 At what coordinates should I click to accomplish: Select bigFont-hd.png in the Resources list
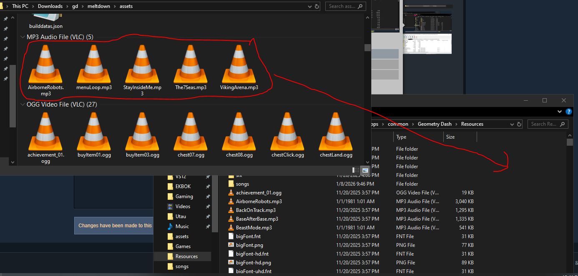(253, 263)
